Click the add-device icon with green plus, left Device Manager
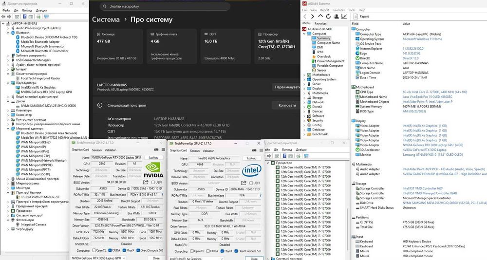This screenshot has width=487, height=260. click(39, 17)
